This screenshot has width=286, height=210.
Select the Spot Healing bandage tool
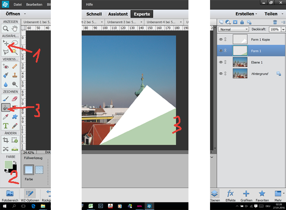15,67
